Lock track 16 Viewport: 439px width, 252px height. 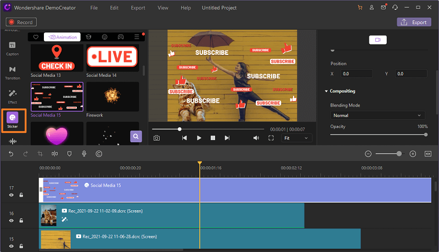(x=21, y=220)
